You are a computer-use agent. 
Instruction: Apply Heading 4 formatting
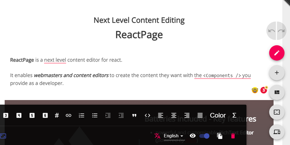tap(19, 116)
